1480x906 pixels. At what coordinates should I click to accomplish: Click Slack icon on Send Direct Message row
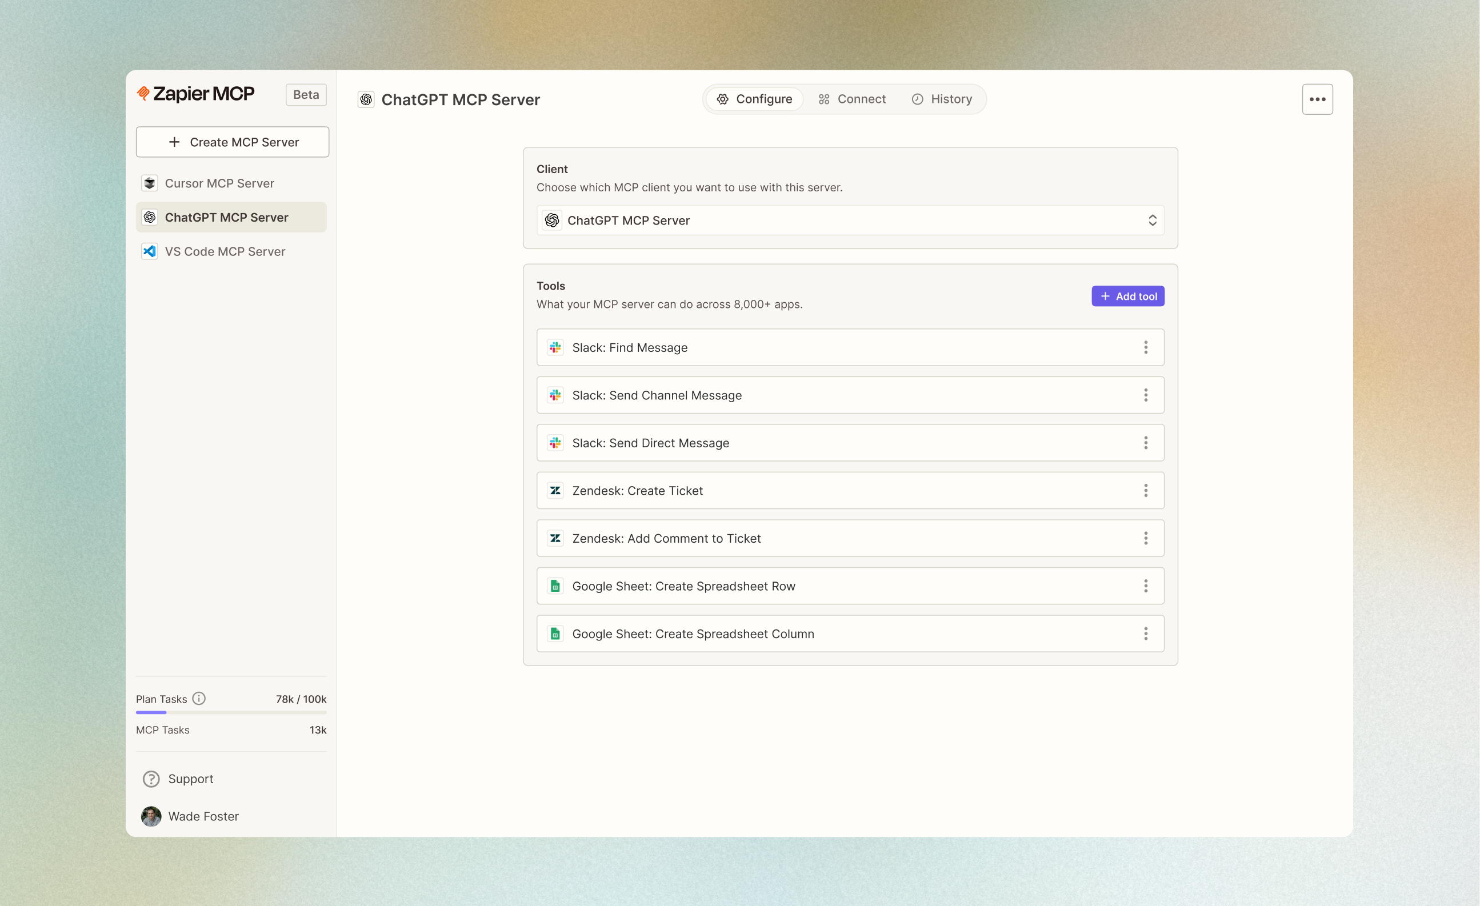(555, 443)
